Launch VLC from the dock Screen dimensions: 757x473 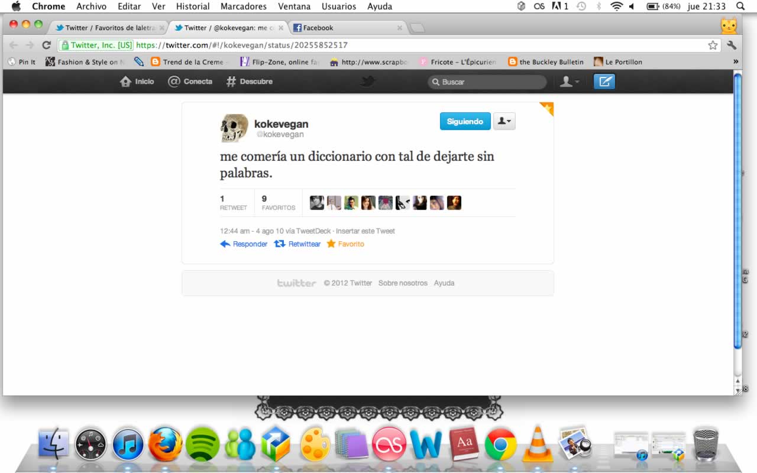click(537, 443)
